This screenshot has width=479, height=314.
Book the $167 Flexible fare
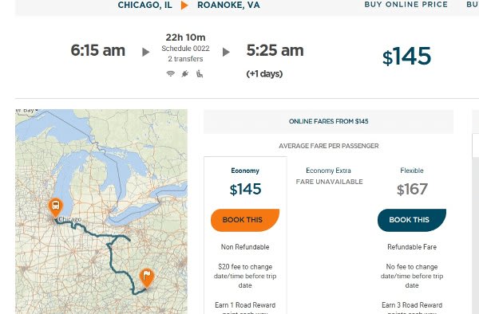click(412, 220)
